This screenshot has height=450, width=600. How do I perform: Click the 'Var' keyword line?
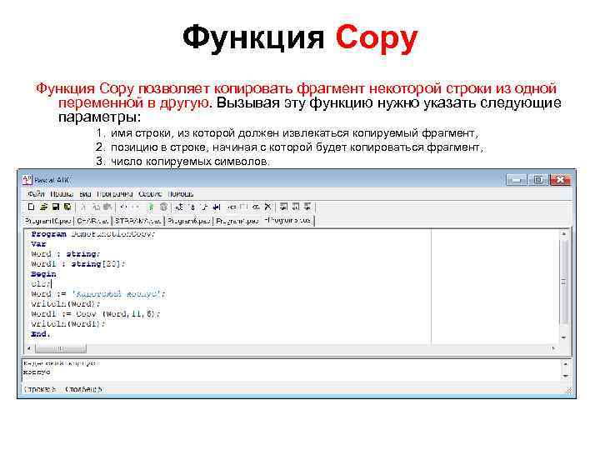38,243
